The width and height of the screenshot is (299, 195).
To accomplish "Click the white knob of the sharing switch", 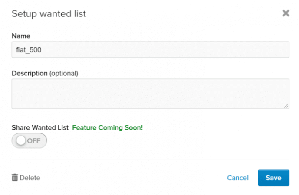I will coord(21,140).
